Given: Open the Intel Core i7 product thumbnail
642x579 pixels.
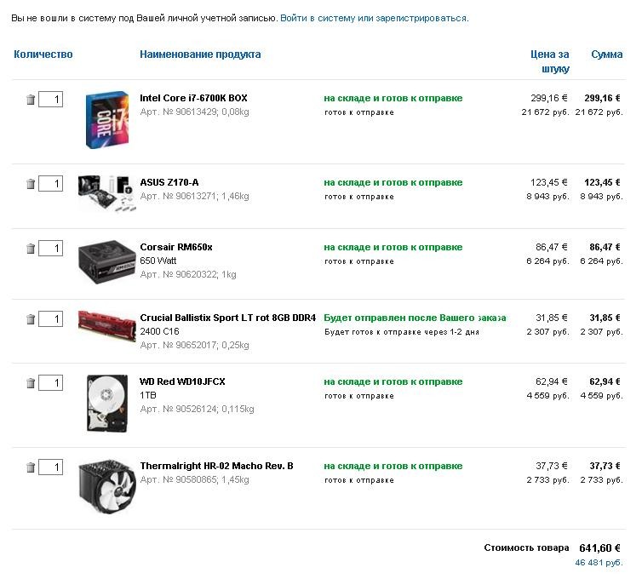Looking at the screenshot, I should 106,121.
